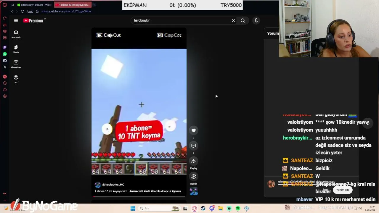Toggle captions on the Short
Viewport: 379px width, 213px height.
click(x=160, y=35)
